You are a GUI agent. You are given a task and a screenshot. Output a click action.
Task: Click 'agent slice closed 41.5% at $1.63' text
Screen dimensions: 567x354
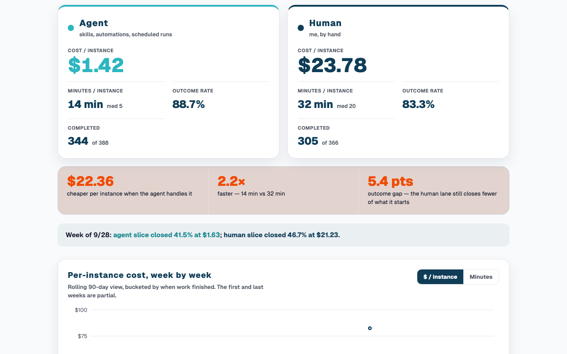pyautogui.click(x=167, y=235)
